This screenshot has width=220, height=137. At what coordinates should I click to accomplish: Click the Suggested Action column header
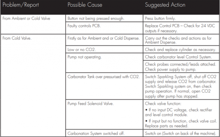point(165,5)
